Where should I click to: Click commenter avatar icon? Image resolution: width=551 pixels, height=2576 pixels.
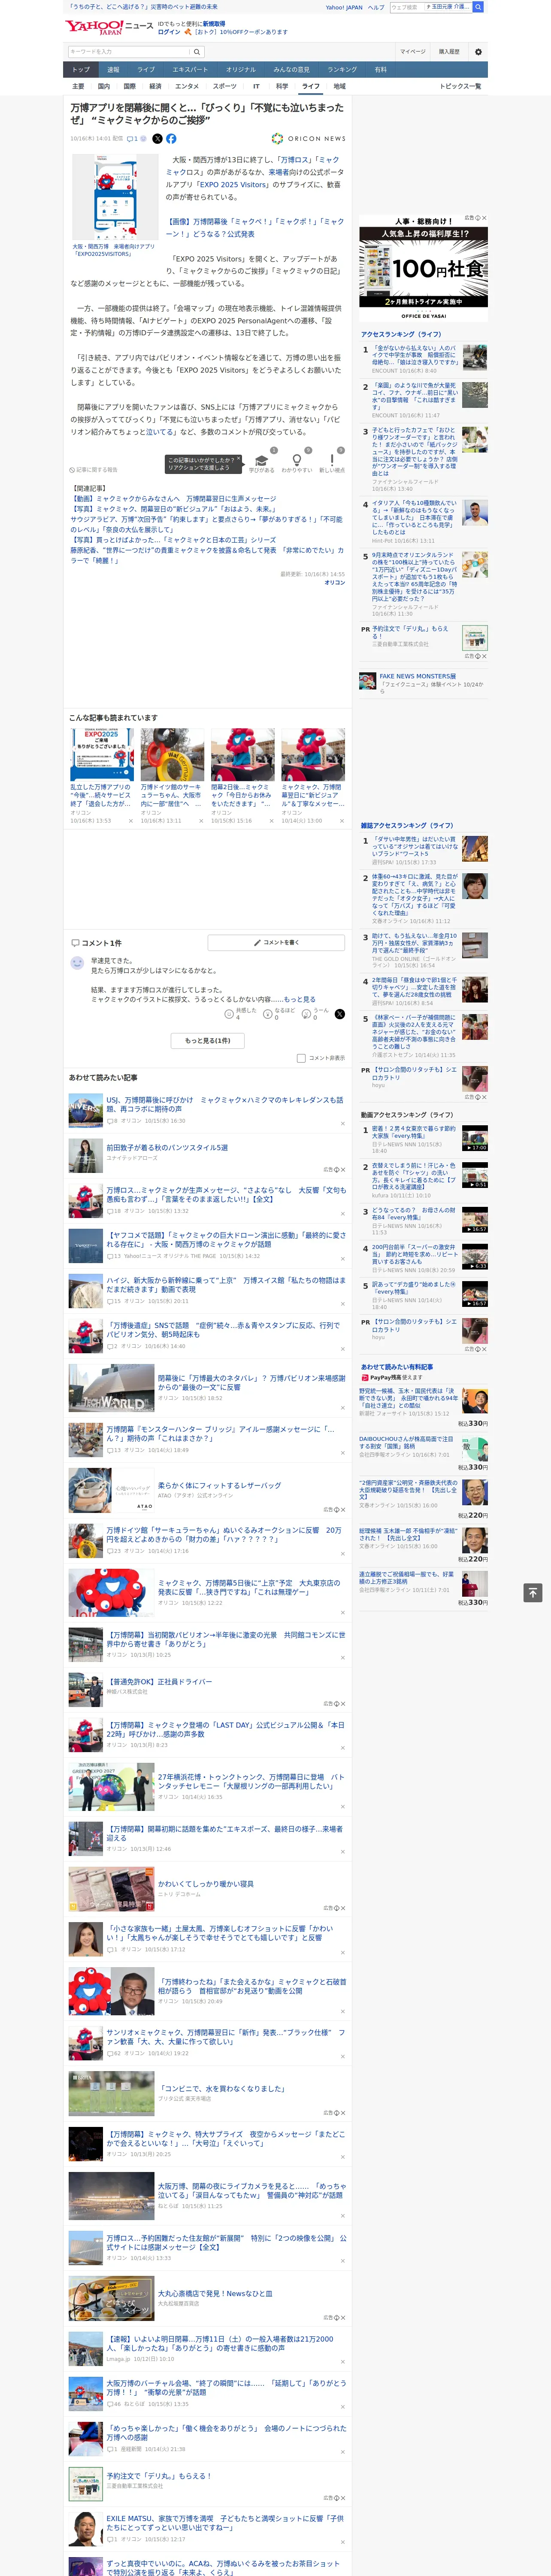tap(77, 962)
